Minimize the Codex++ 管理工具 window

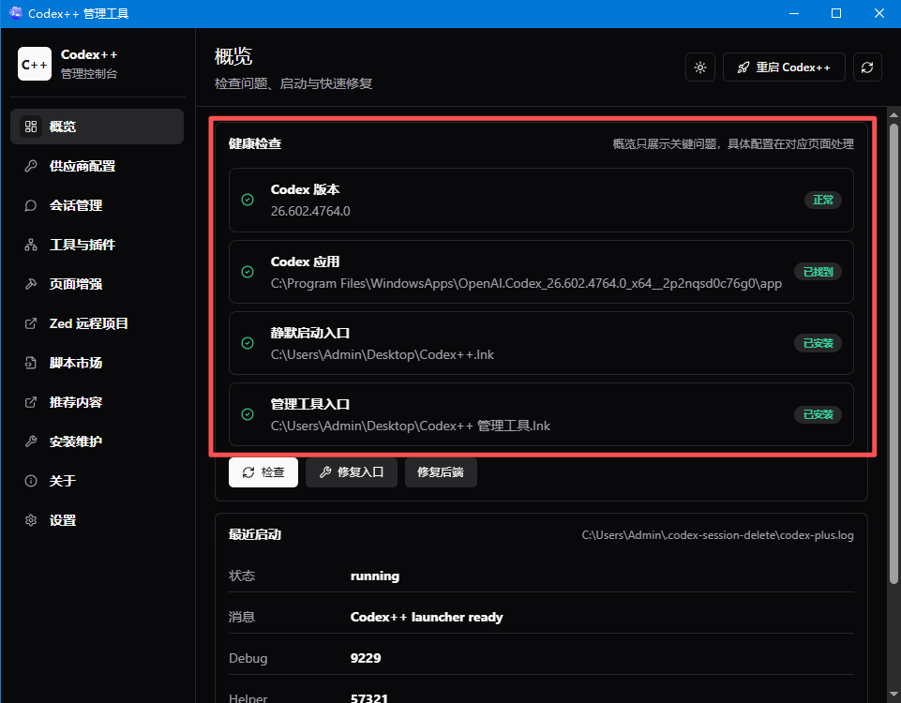(794, 13)
